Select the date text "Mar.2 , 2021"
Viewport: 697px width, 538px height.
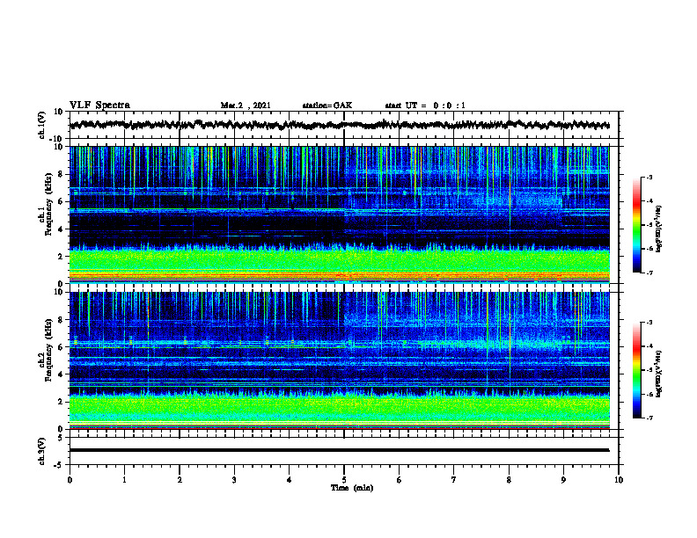coord(246,105)
